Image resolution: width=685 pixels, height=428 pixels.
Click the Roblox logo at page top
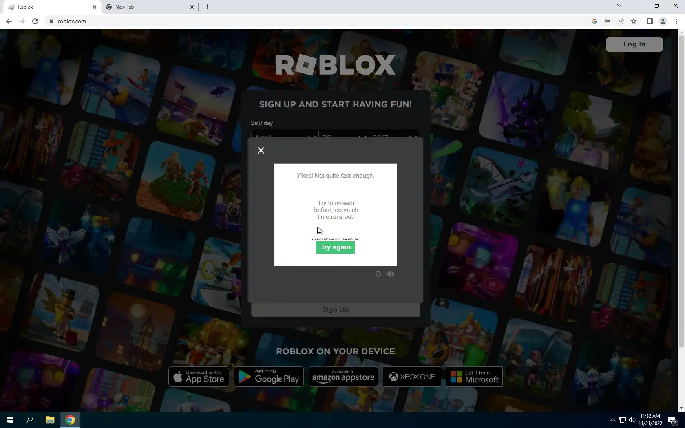point(336,65)
